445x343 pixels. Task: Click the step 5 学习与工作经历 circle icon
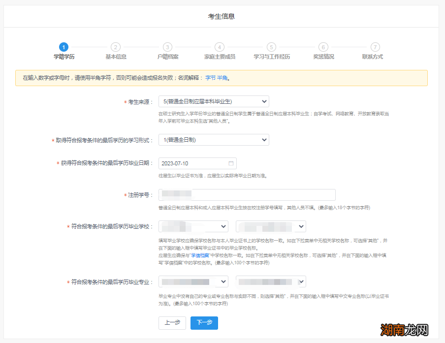click(271, 47)
